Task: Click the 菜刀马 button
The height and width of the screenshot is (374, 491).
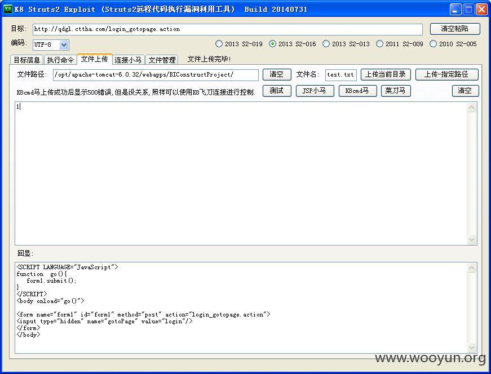Action: coord(396,91)
